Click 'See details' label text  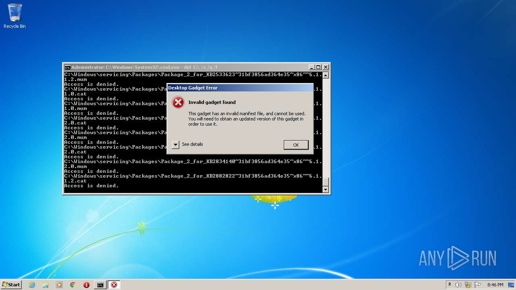pyautogui.click(x=192, y=144)
